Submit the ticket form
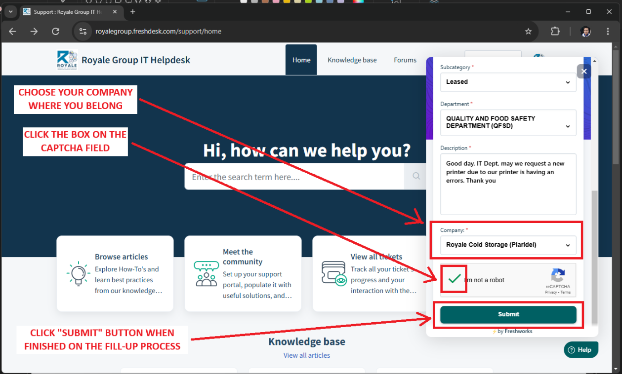622x374 pixels. point(508,314)
